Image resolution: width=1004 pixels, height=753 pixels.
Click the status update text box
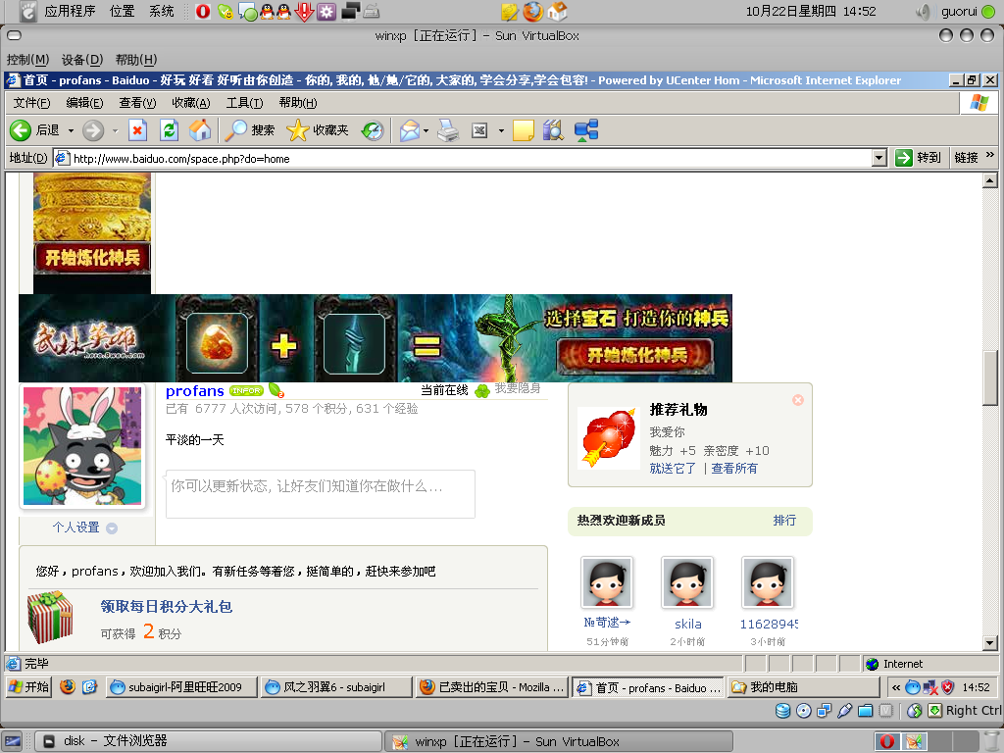point(321,494)
